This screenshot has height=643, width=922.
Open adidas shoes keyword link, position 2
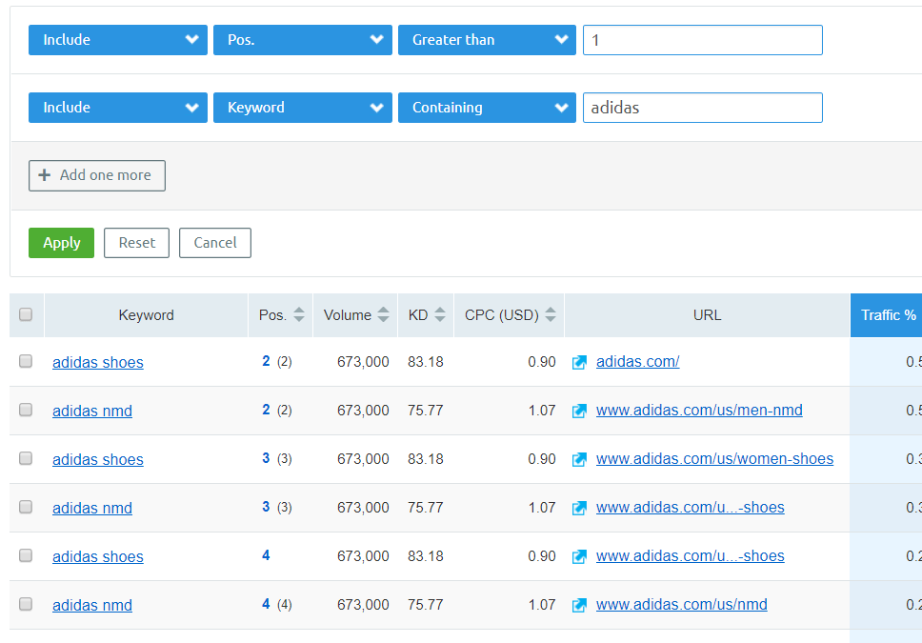(97, 362)
